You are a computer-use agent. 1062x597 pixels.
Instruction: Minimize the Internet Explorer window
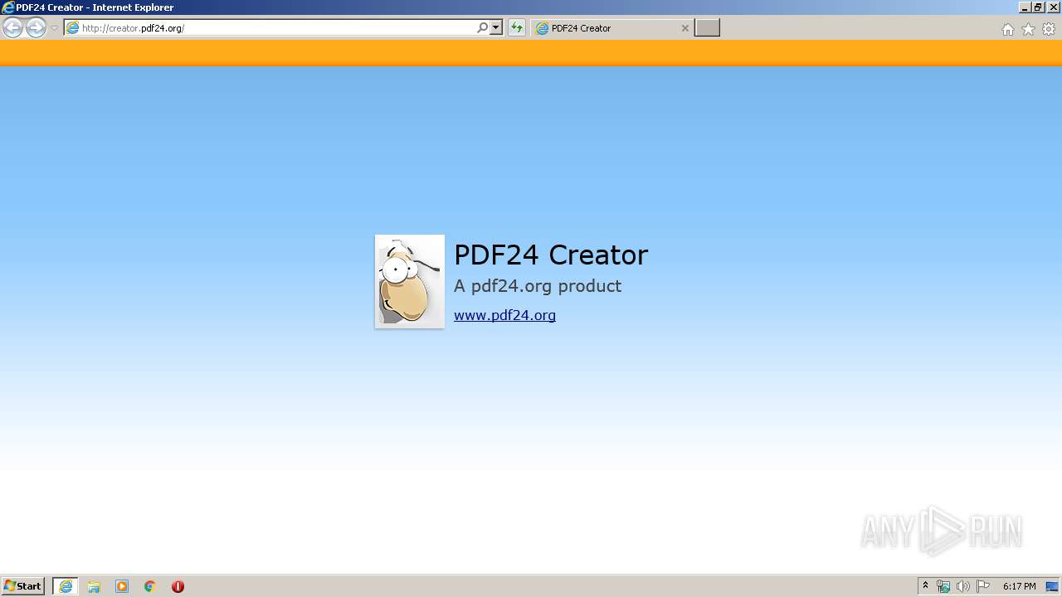point(1025,7)
